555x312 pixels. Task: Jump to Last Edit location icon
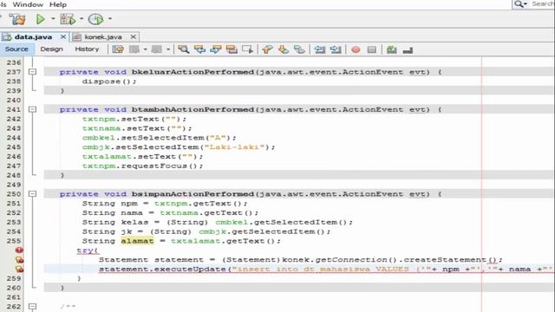coord(118,49)
